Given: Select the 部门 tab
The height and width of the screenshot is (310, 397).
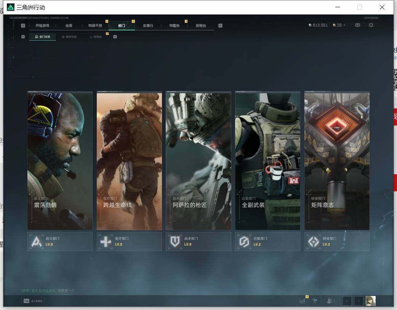Looking at the screenshot, I should 122,25.
